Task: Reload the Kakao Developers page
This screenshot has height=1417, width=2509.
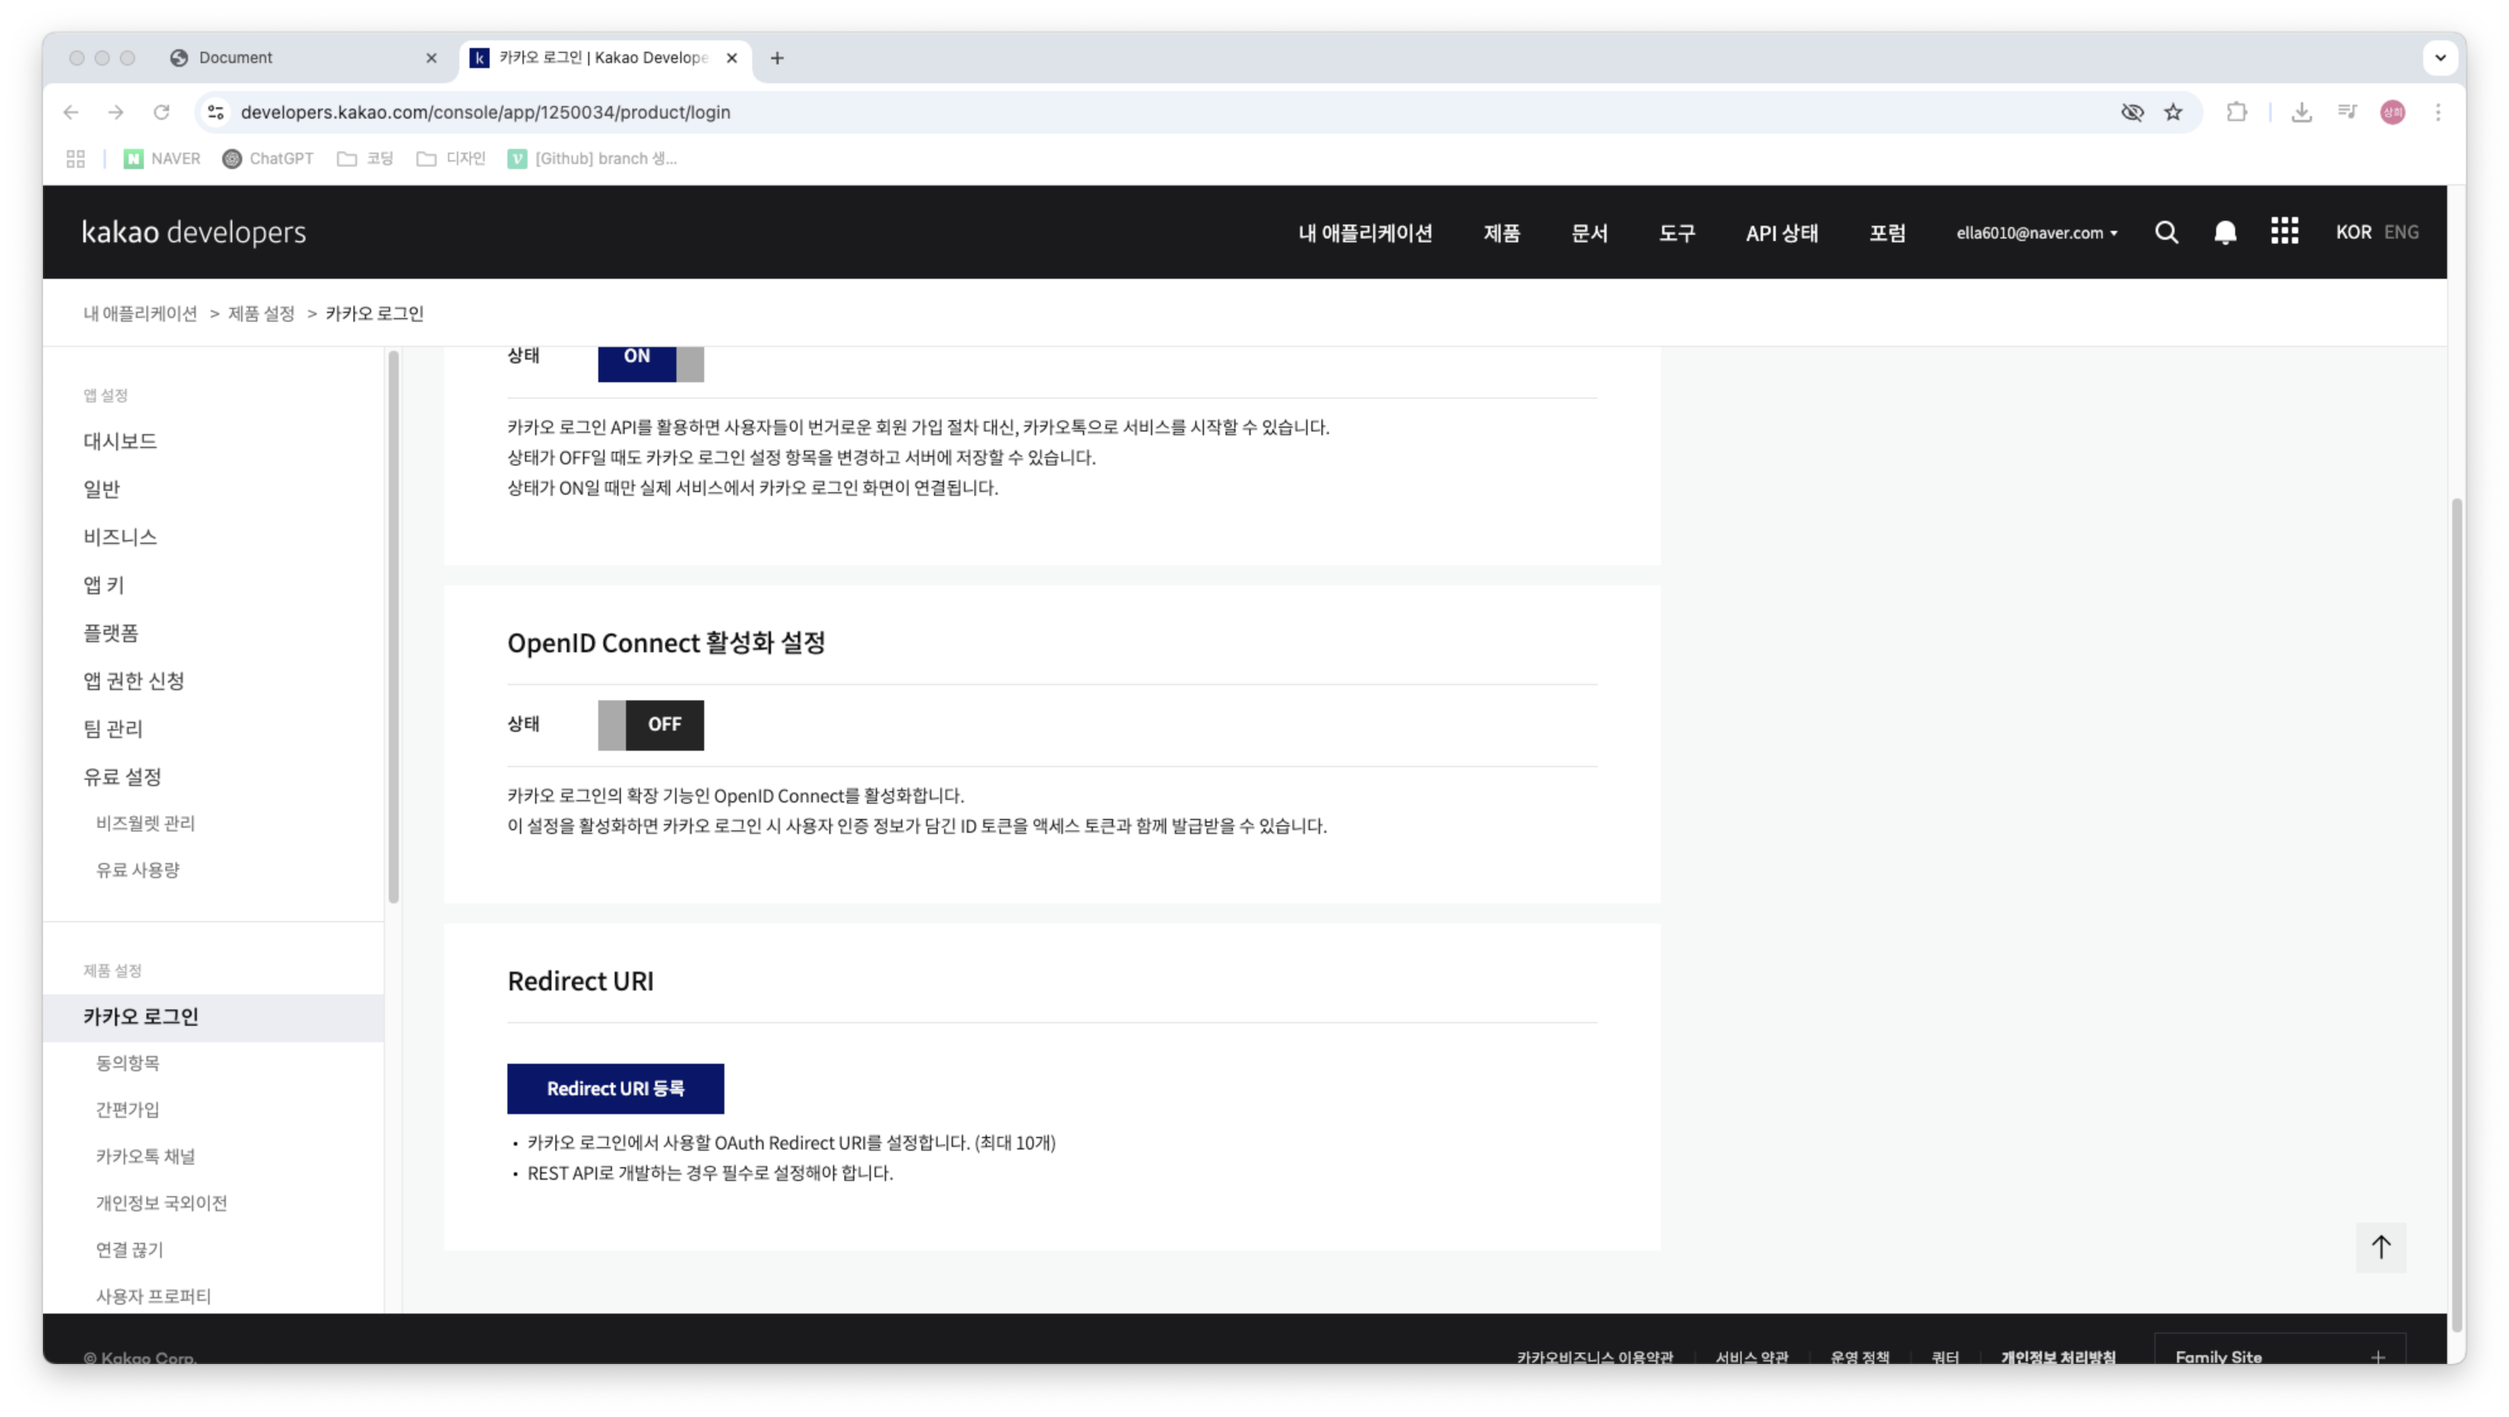Action: click(162, 112)
